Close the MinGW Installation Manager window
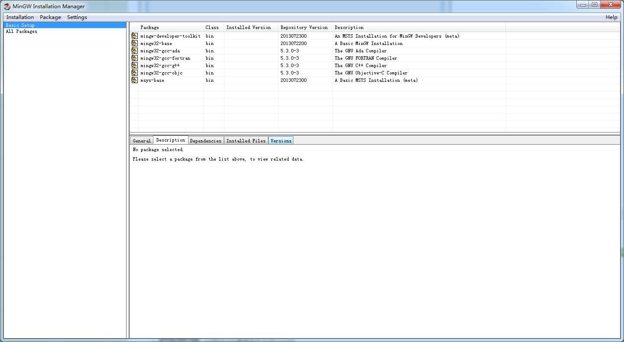This screenshot has height=342, width=624. [611, 5]
